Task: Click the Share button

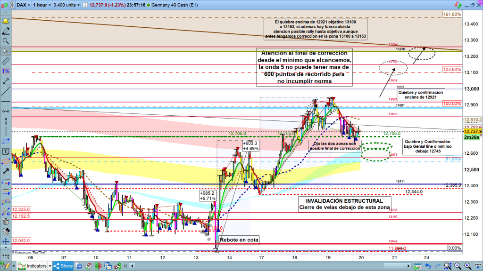Action: (x=65, y=266)
